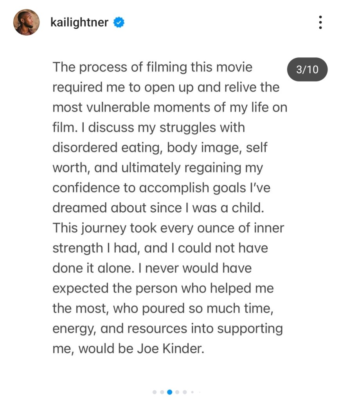The height and width of the screenshot is (400, 340).
Task: Jump to the first carousel dot
Action: tap(155, 392)
